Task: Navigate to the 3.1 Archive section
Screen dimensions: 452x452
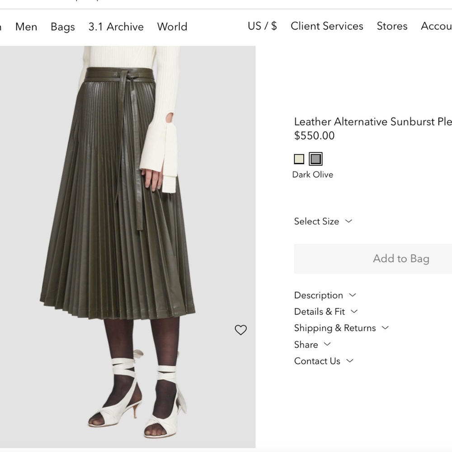Action: coord(116,27)
